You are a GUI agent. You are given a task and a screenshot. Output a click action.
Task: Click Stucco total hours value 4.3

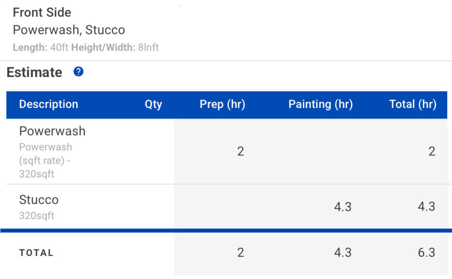[x=427, y=206]
